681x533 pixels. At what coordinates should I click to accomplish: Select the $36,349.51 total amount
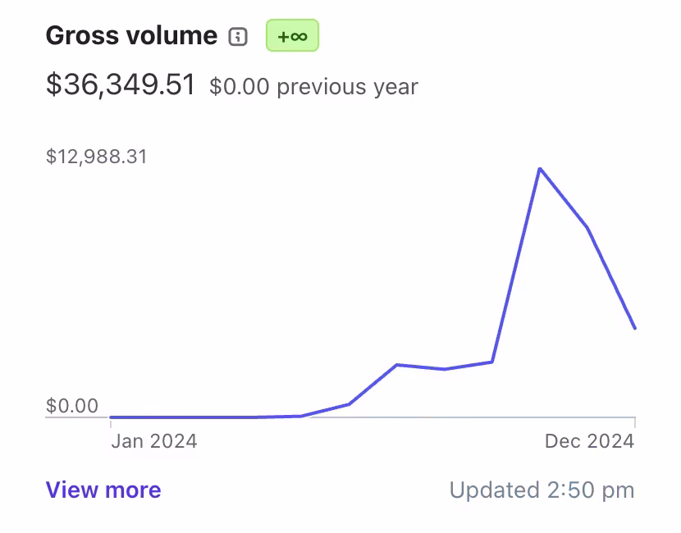121,84
